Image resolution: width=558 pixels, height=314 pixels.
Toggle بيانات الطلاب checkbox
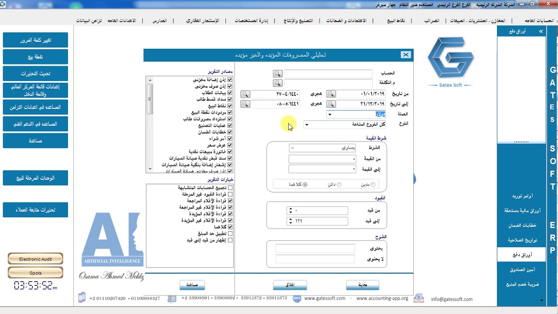point(230,93)
